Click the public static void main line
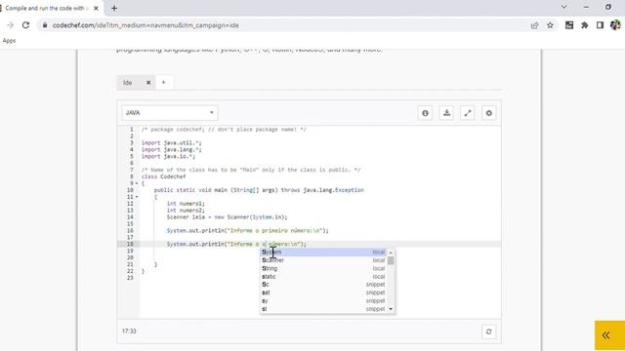 click(x=259, y=190)
